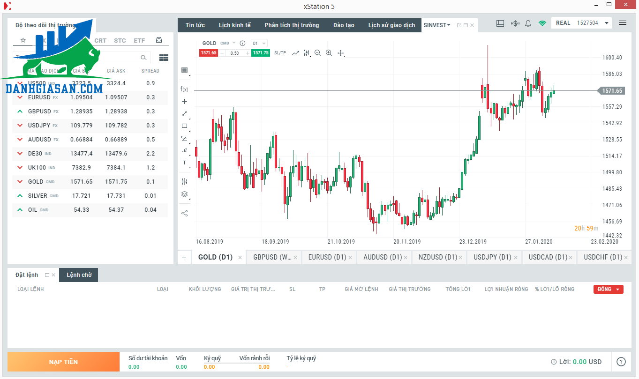The image size is (639, 379).
Task: Select the text annotation tool
Action: (184, 163)
